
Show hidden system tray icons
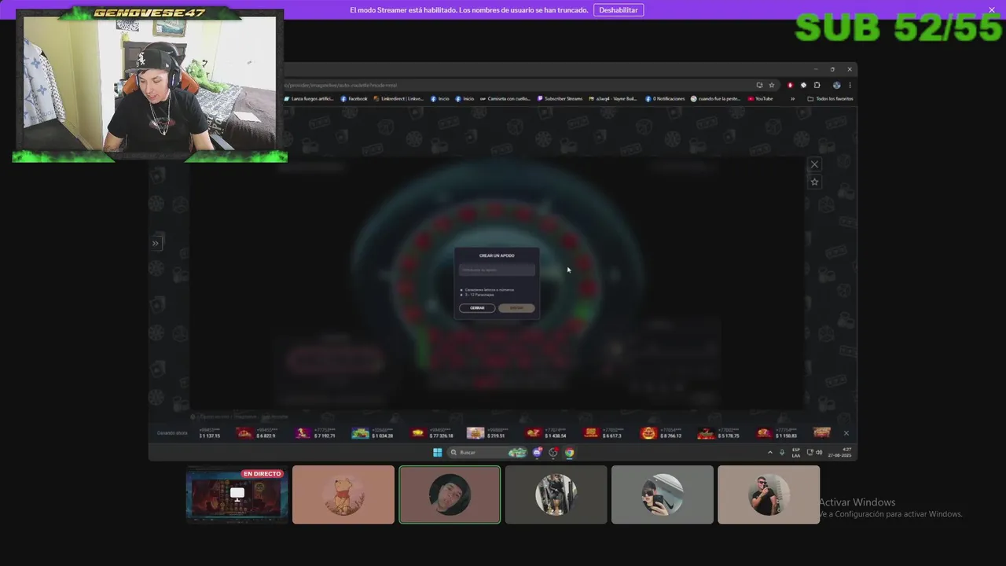click(769, 452)
